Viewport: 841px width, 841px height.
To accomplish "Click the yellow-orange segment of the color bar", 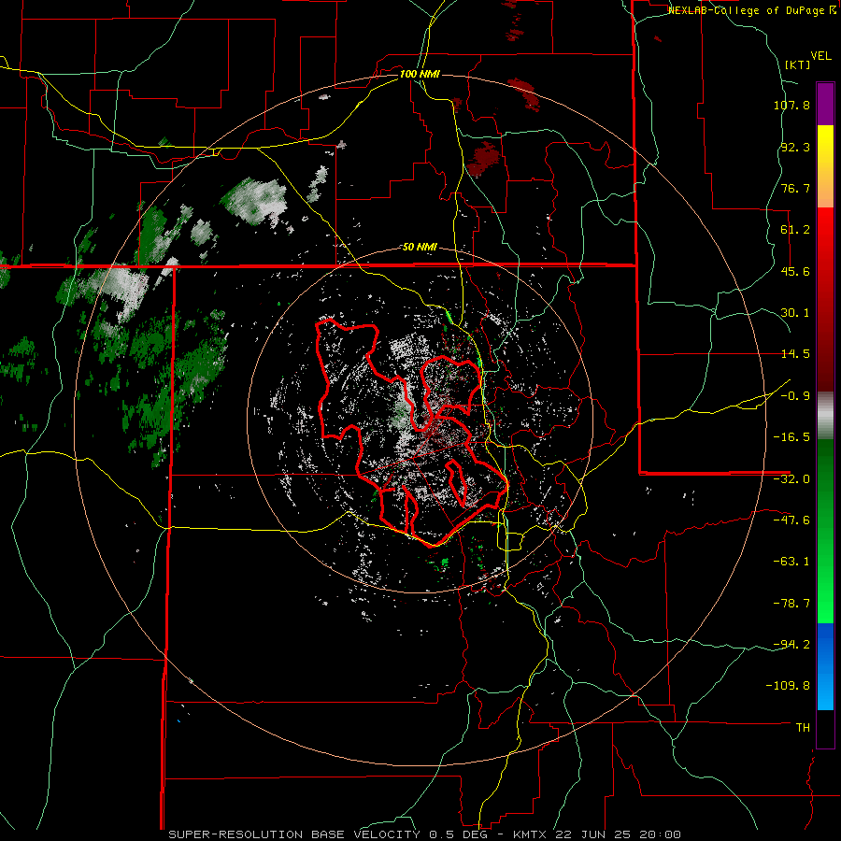I will click(x=825, y=166).
